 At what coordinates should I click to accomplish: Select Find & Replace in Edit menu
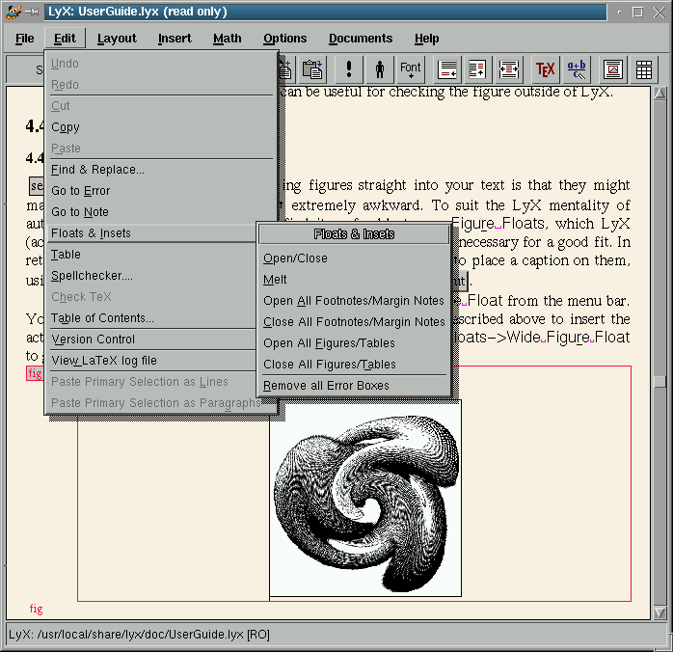coord(97,170)
